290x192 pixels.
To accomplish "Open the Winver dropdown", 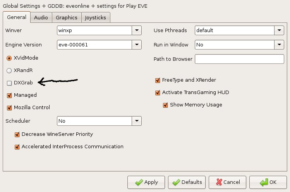I will click(x=137, y=30).
